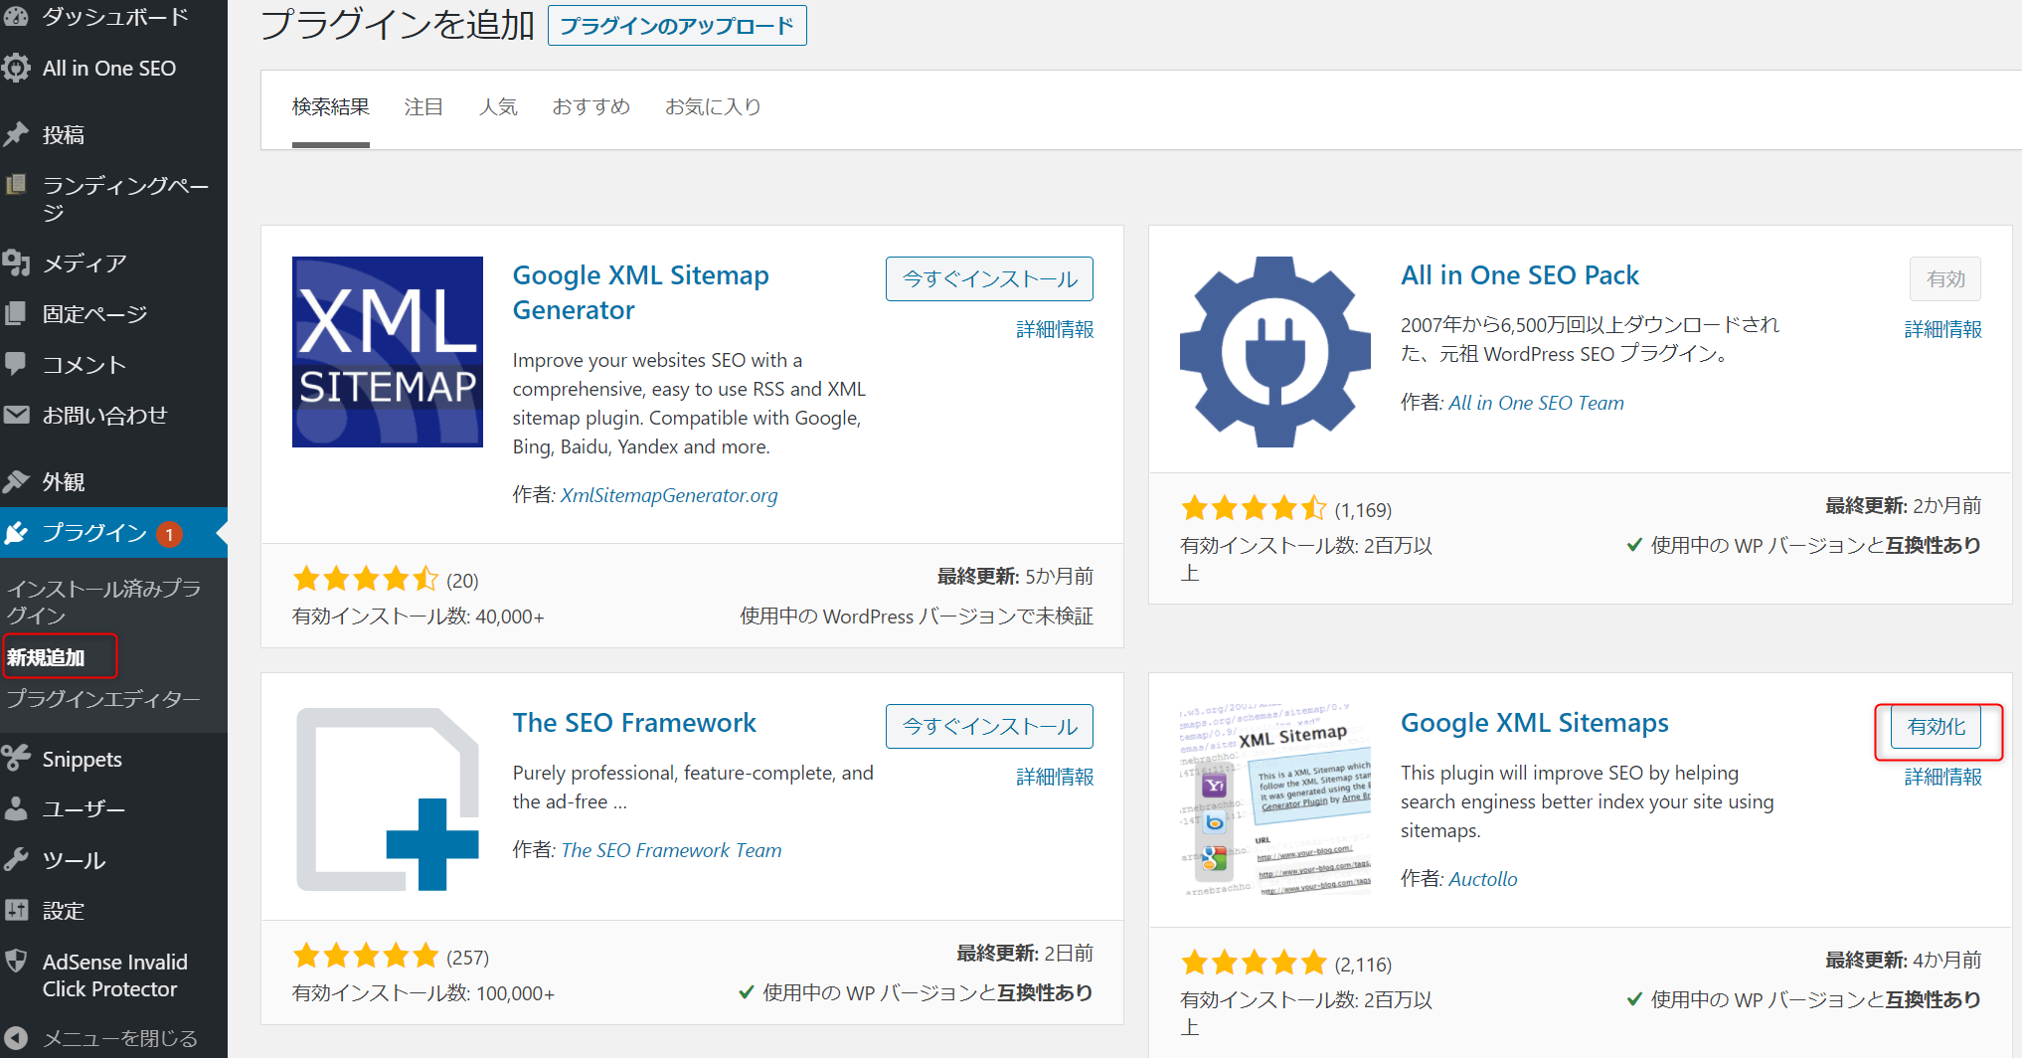The image size is (2022, 1058).
Task: Open インストール済みプラグイン submenu item
Action: [x=104, y=602]
